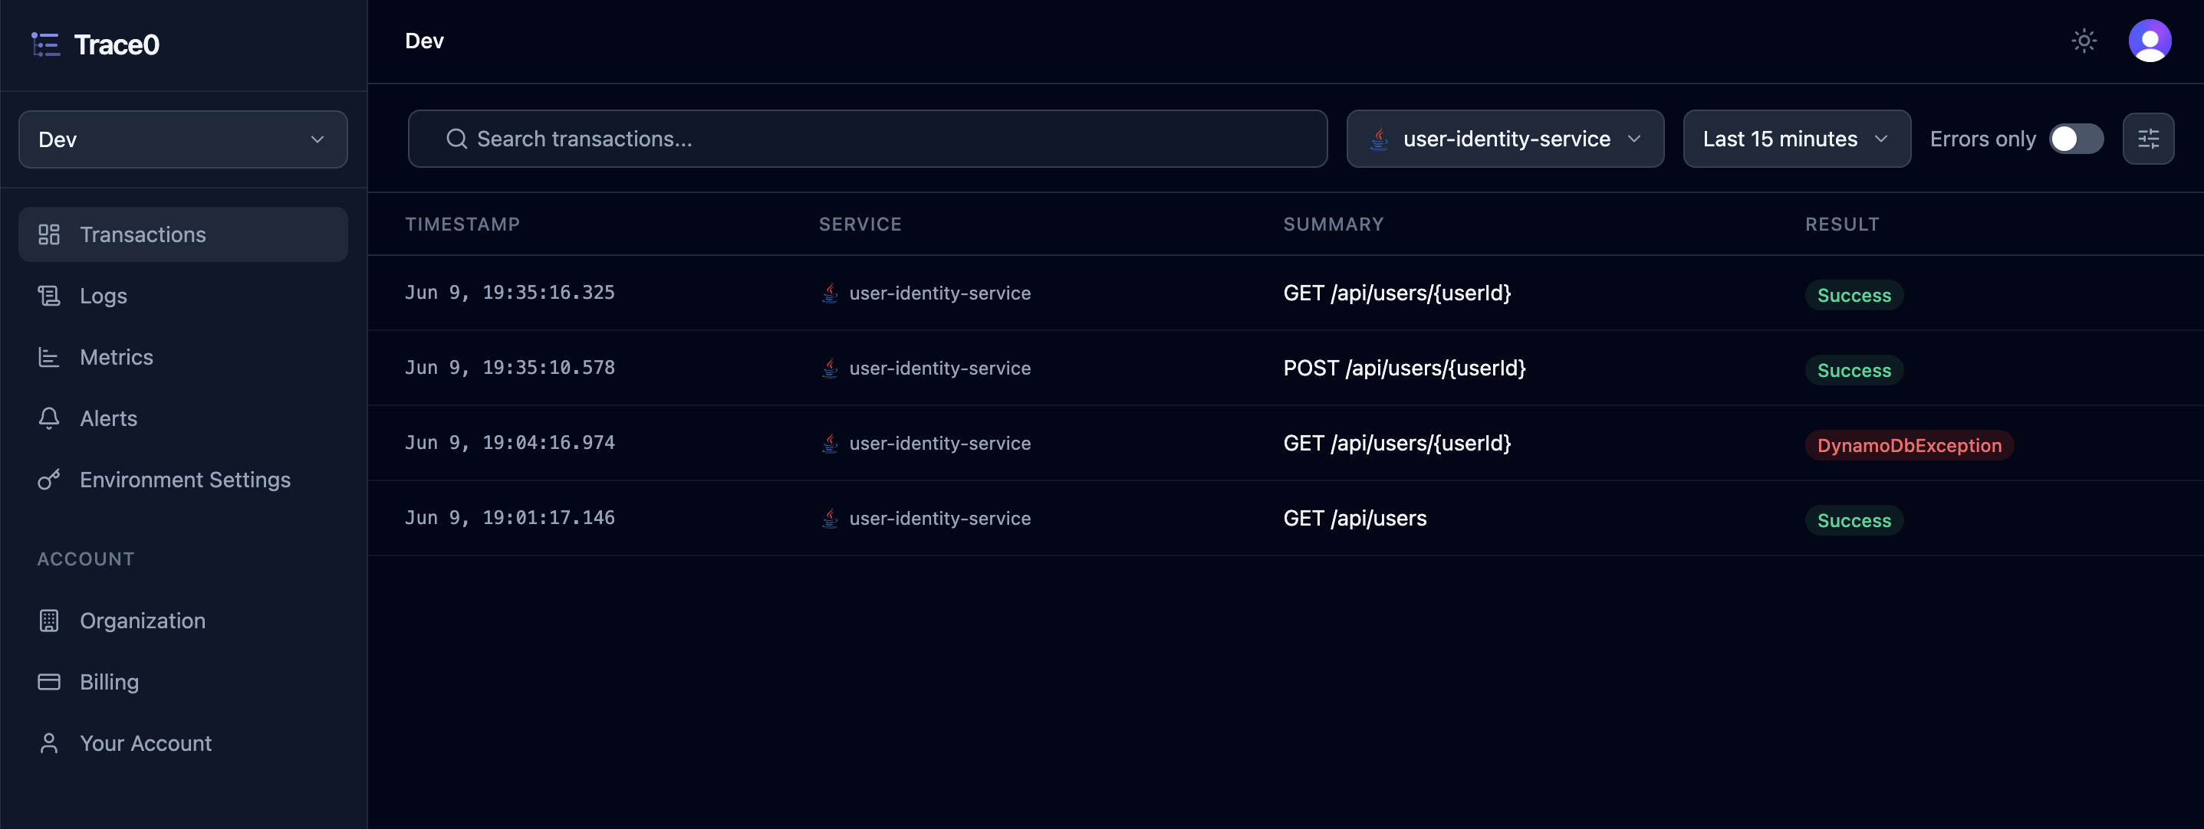Open Your Account page

tap(183, 743)
